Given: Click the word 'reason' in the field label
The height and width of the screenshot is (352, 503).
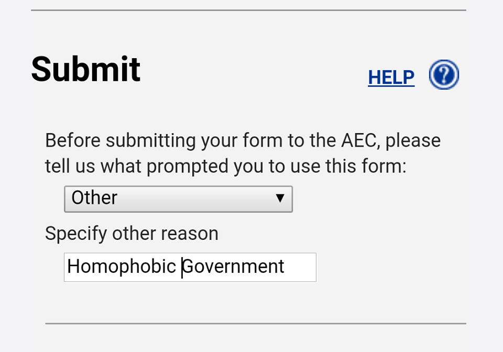Looking at the screenshot, I should 190,233.
